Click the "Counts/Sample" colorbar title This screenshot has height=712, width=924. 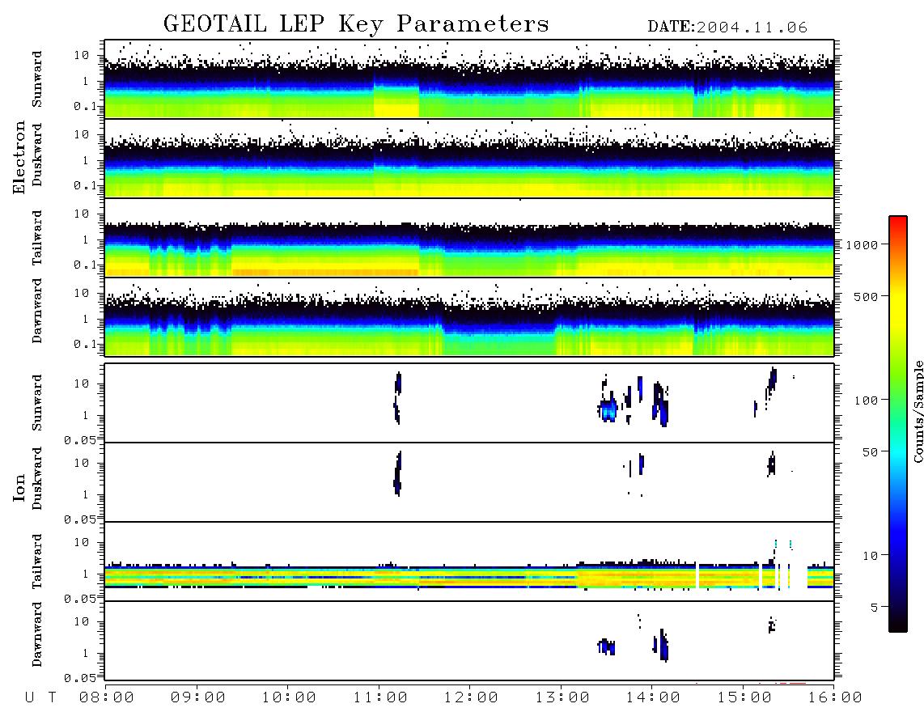pyautogui.click(x=918, y=411)
